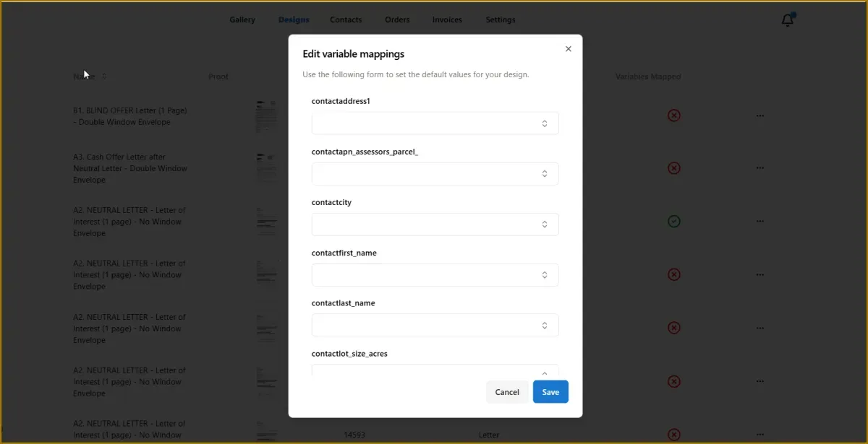The width and height of the screenshot is (868, 444).
Task: Open proof thumbnail for BLIND OFFER Letter
Action: pos(265,116)
